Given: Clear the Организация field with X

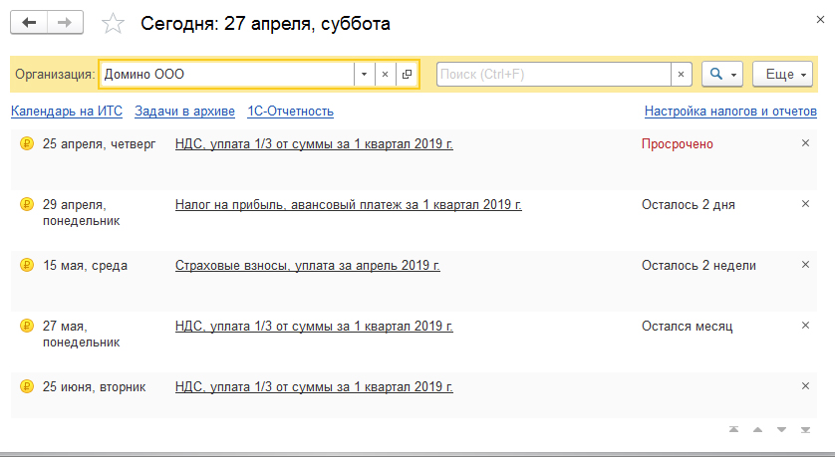Looking at the screenshot, I should 385,75.
